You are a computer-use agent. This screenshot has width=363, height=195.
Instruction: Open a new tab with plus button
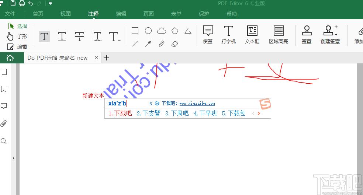106,58
